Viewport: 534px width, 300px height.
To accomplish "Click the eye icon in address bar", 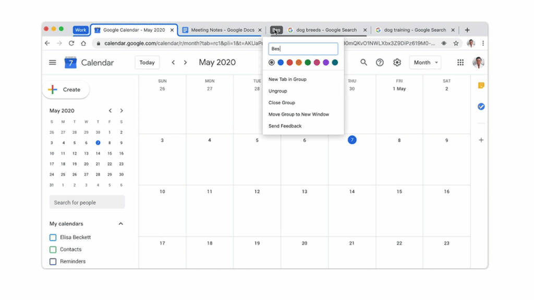I will 444,43.
